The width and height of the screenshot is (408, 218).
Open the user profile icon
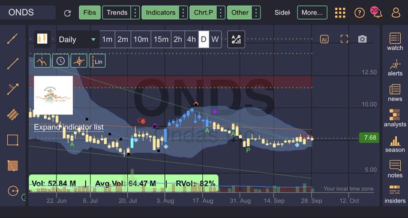[396, 13]
